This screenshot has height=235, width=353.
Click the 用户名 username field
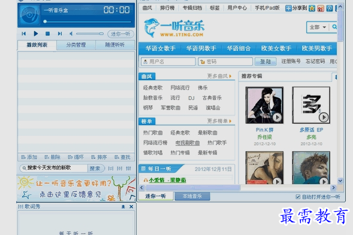(168, 62)
